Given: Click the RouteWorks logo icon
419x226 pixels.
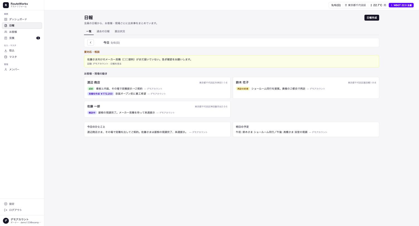Looking at the screenshot, I should pyautogui.click(x=6, y=5).
